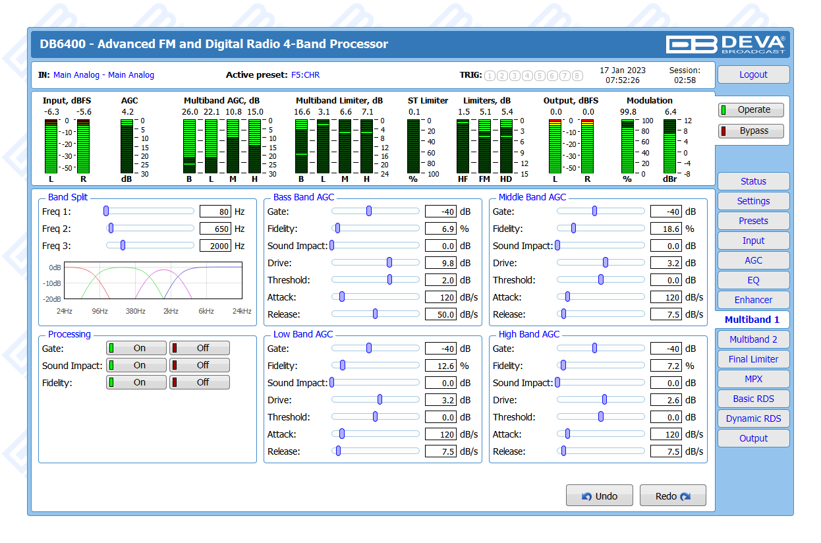Click trigger indicator 8
The width and height of the screenshot is (821, 543).
click(577, 76)
